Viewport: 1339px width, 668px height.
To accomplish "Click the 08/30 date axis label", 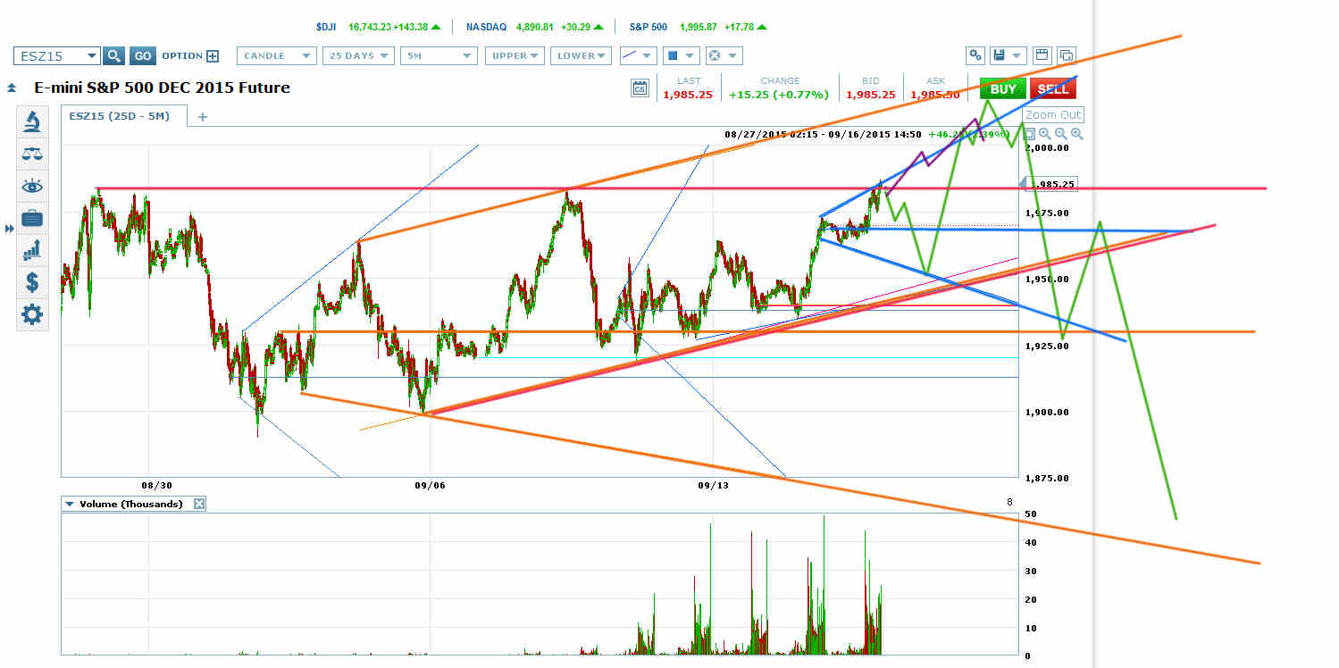I will click(156, 485).
